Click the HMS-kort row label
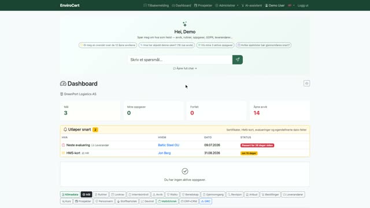370x208 pixels. [73, 153]
